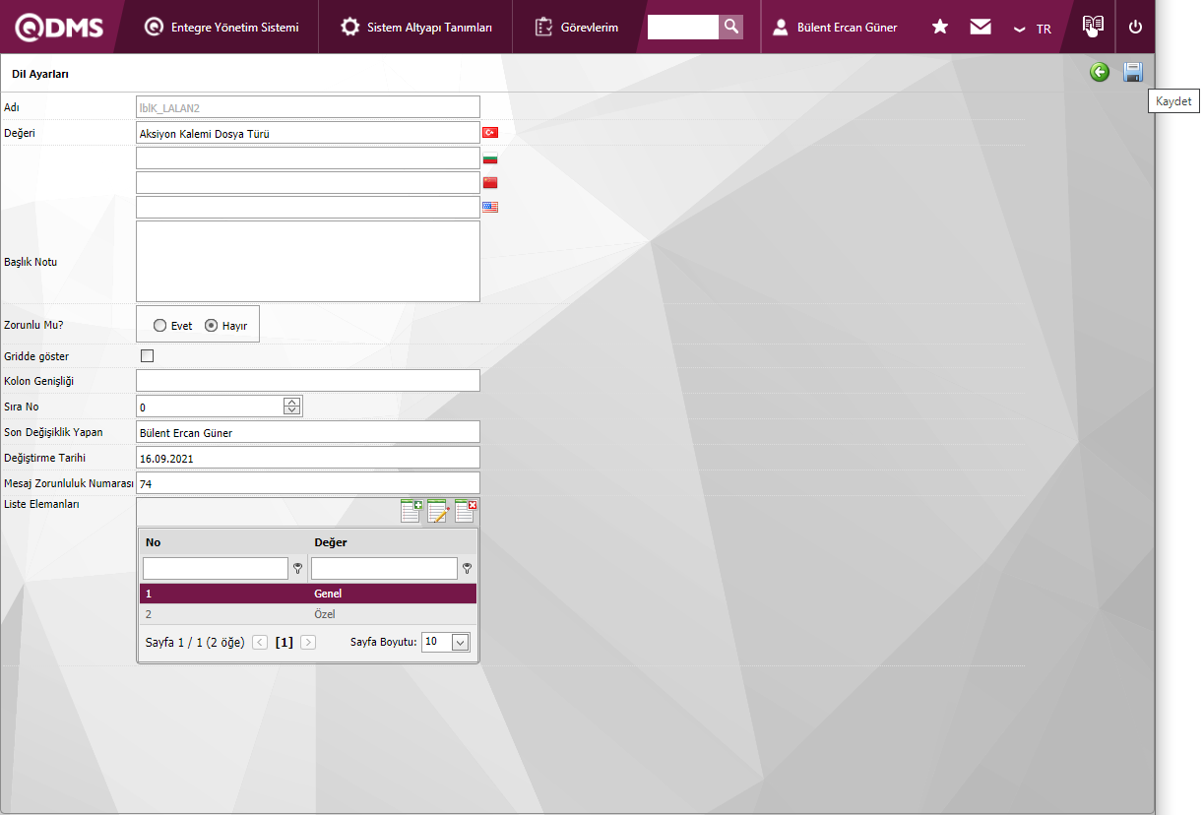Toggle Gridde göster checkbox
The height and width of the screenshot is (815, 1203).
148,356
